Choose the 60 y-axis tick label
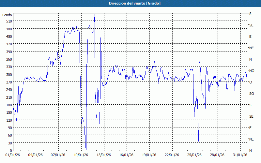The width and height of the screenshot is (261, 163). (x=10, y=135)
